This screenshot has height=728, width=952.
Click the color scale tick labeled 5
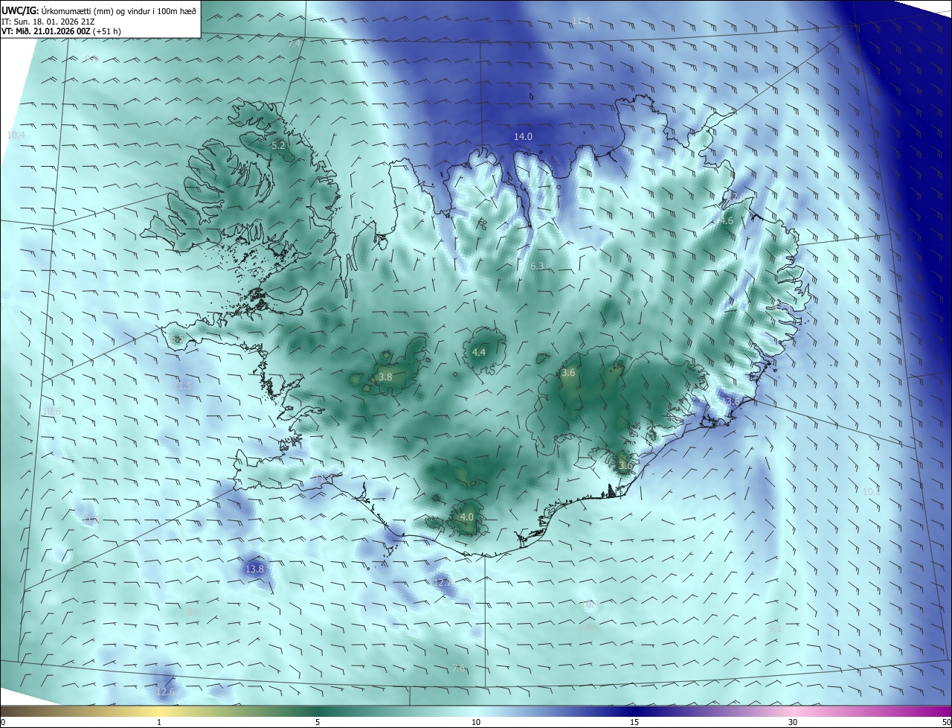(318, 722)
